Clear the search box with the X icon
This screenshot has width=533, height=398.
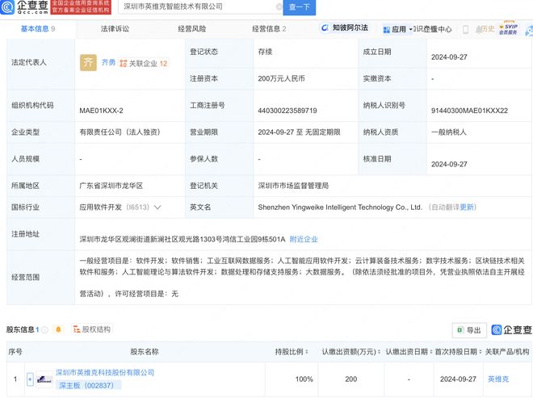tap(279, 6)
